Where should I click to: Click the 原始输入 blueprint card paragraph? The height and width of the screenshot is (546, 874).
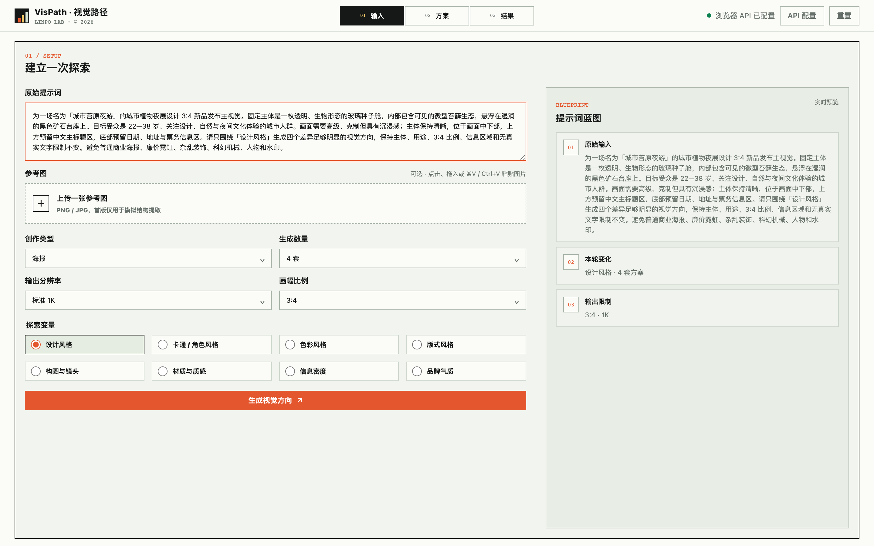point(708,194)
